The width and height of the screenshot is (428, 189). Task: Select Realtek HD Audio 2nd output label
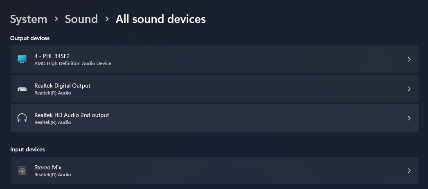coord(72,115)
